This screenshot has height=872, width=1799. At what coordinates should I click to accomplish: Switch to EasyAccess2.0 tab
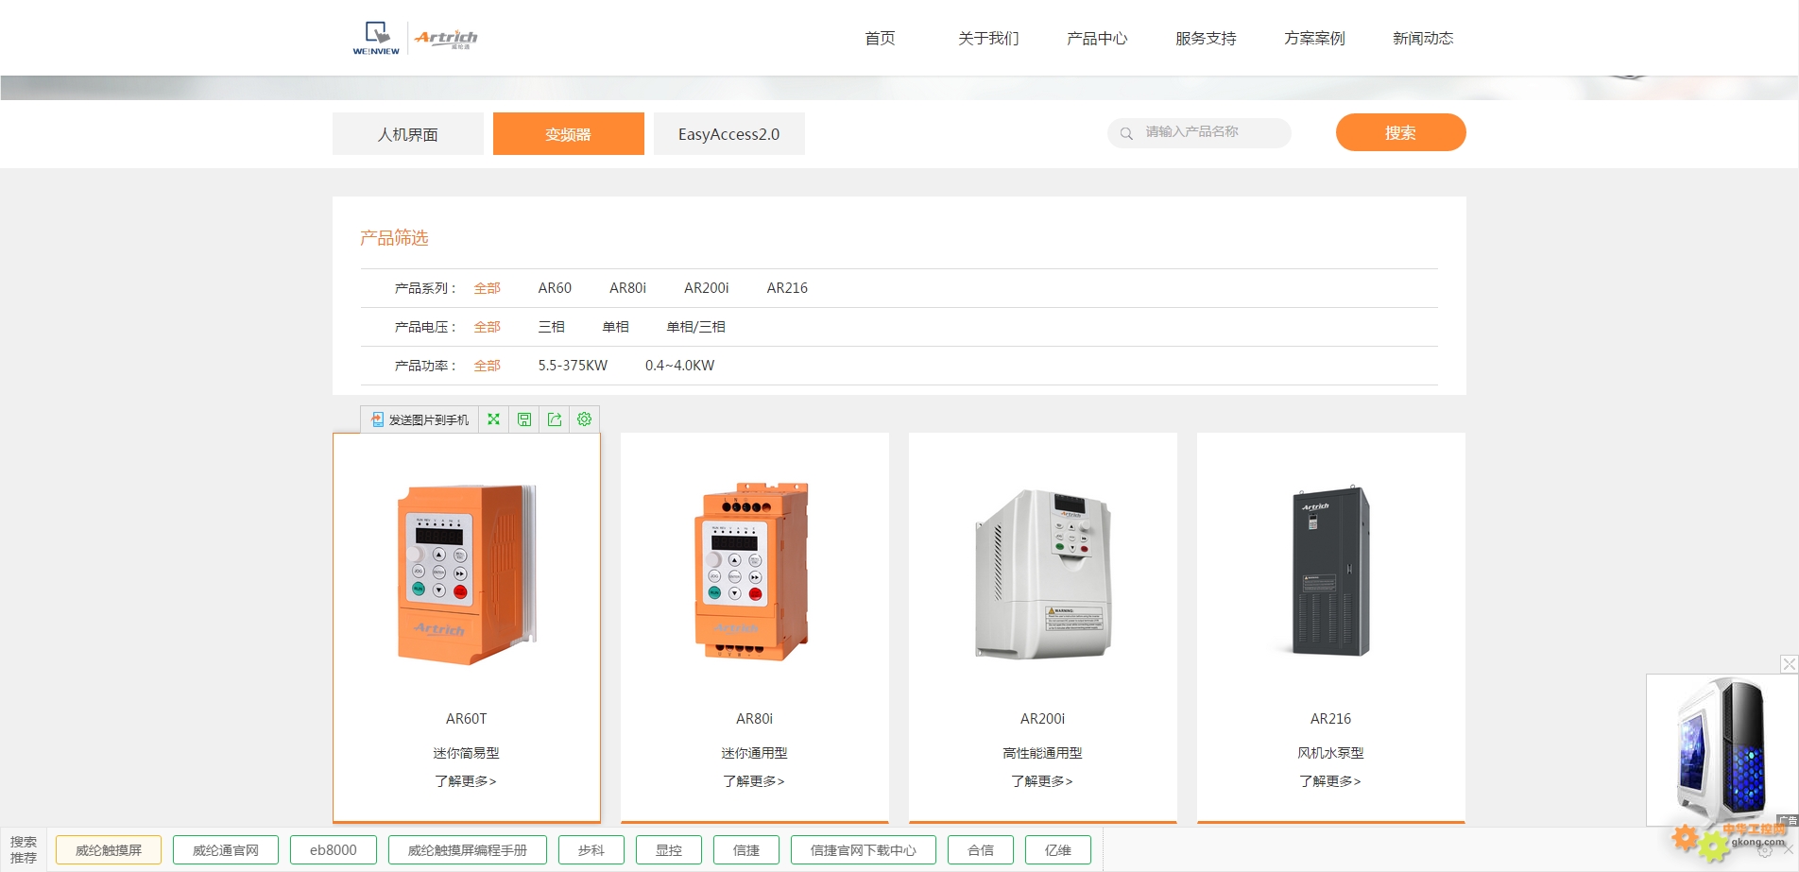click(729, 133)
